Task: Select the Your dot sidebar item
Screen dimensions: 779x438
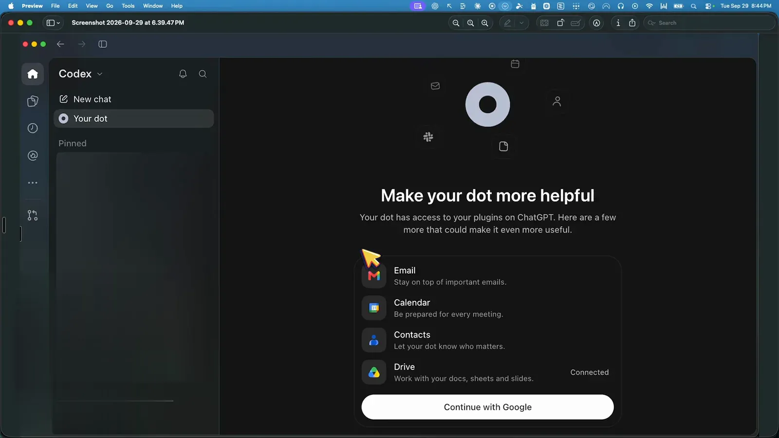Action: (x=133, y=119)
